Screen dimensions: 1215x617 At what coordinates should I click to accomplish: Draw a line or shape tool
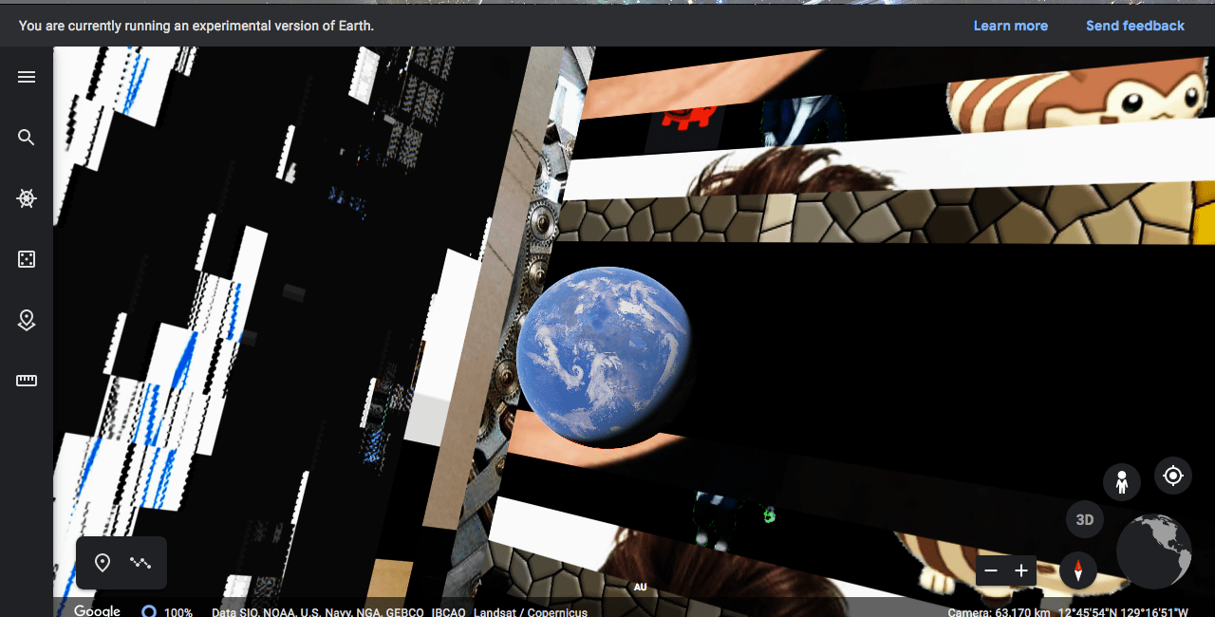(140, 563)
